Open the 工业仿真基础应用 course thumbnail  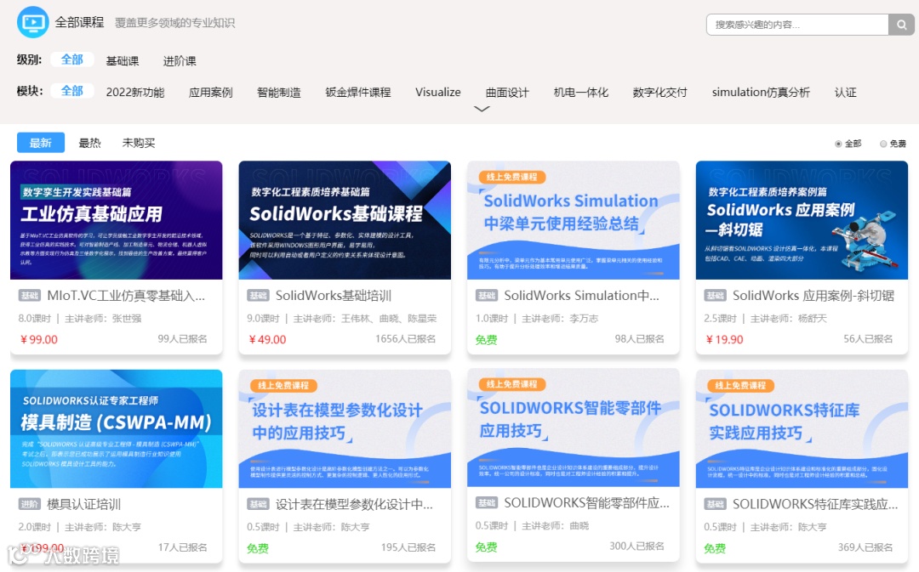point(116,220)
